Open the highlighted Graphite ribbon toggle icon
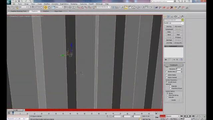The width and height of the screenshot is (213, 120). point(126,7)
